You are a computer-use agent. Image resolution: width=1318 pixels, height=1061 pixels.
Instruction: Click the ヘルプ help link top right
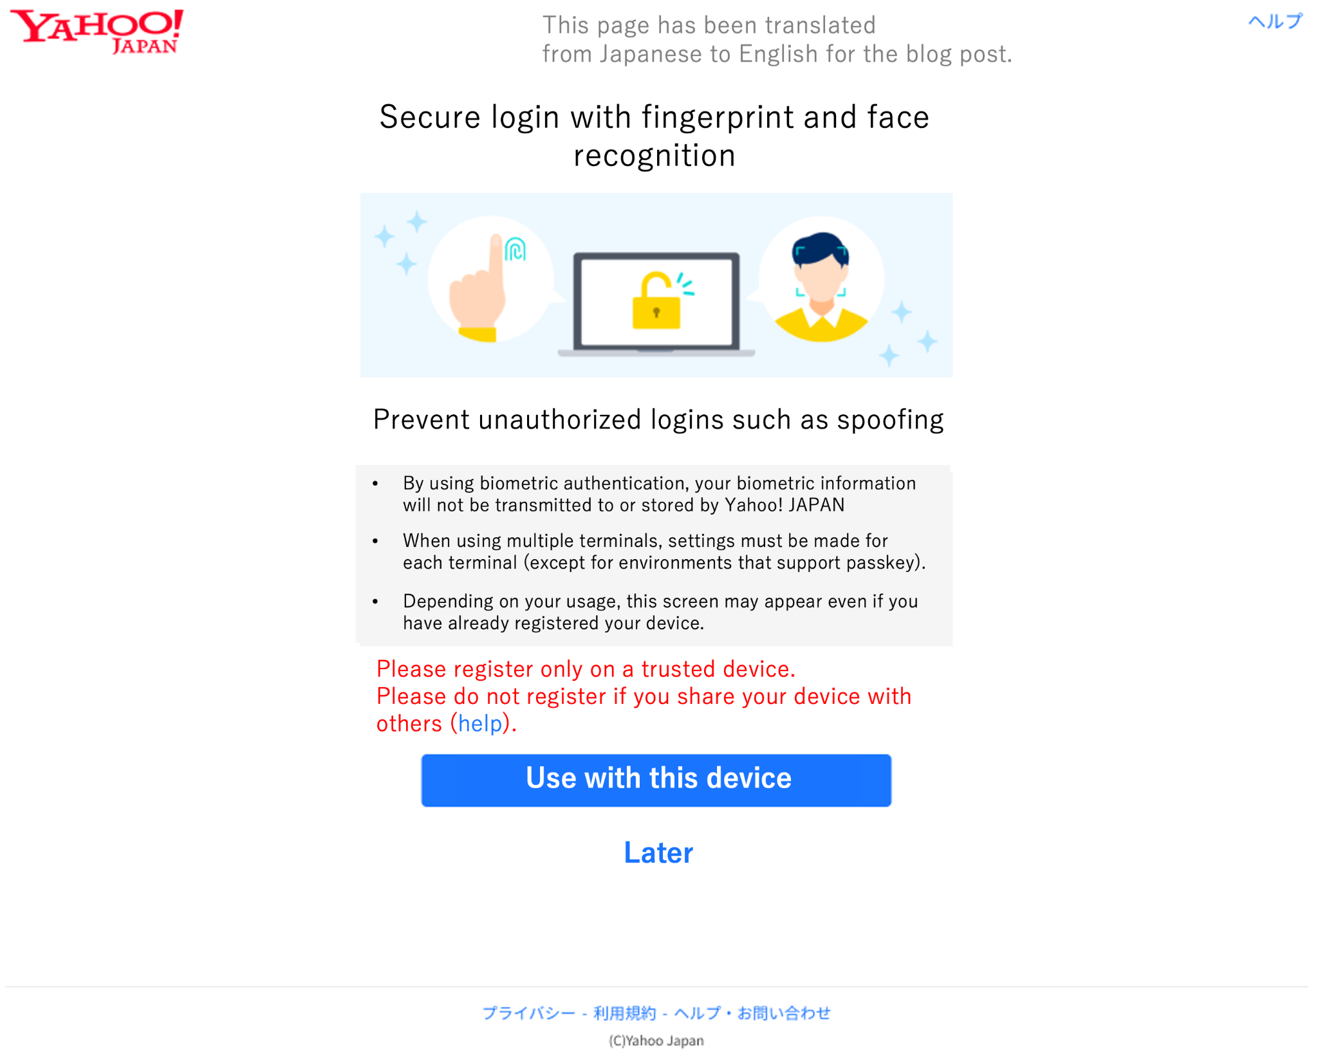[1276, 21]
